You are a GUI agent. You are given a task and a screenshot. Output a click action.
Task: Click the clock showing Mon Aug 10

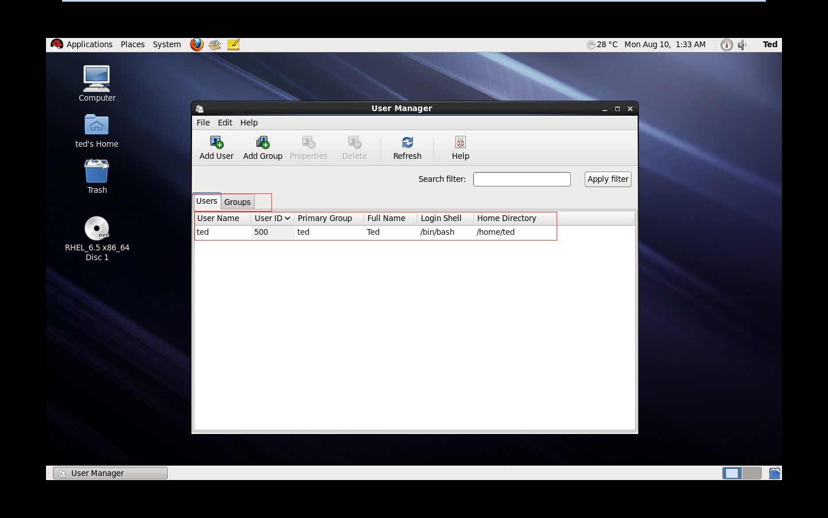click(665, 44)
